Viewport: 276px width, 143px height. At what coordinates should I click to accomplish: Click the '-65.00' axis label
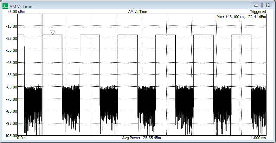tap(12, 87)
